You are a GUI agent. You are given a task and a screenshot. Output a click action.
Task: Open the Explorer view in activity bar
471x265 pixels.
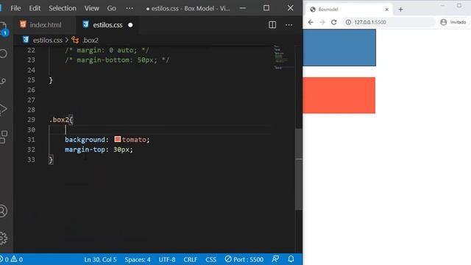3,28
